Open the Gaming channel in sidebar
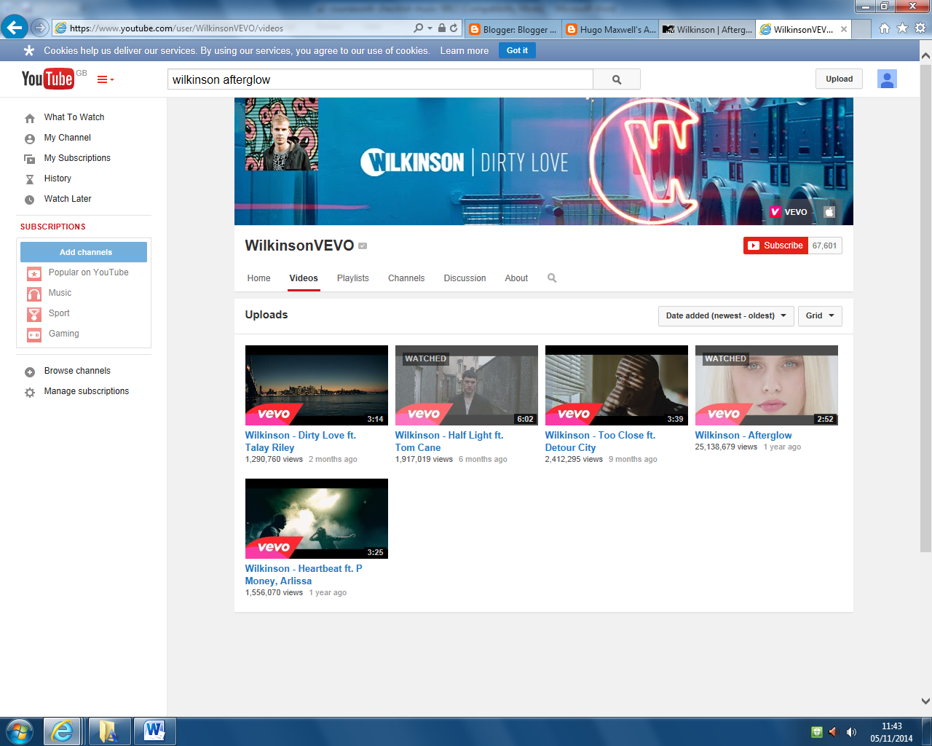The image size is (932, 746). (x=63, y=334)
